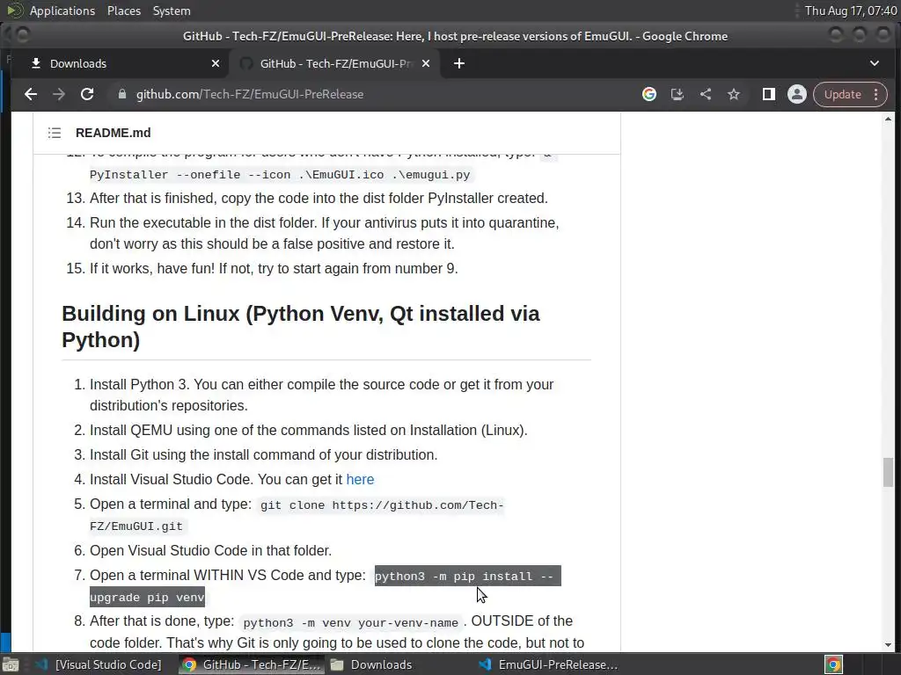
Task: Click step 15 'If it works, have fun' text
Action: 274,268
